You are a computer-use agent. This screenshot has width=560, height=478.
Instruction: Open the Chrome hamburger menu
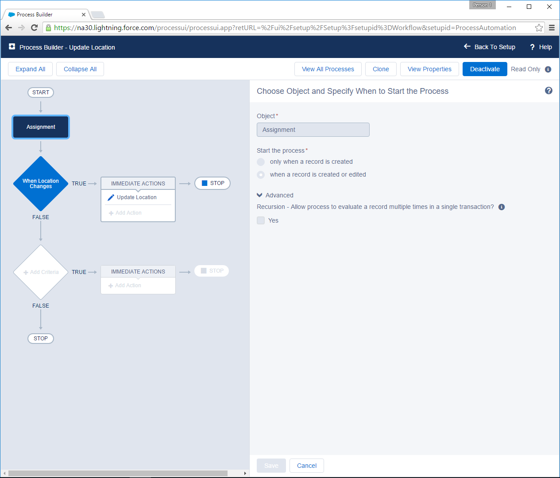(x=552, y=27)
